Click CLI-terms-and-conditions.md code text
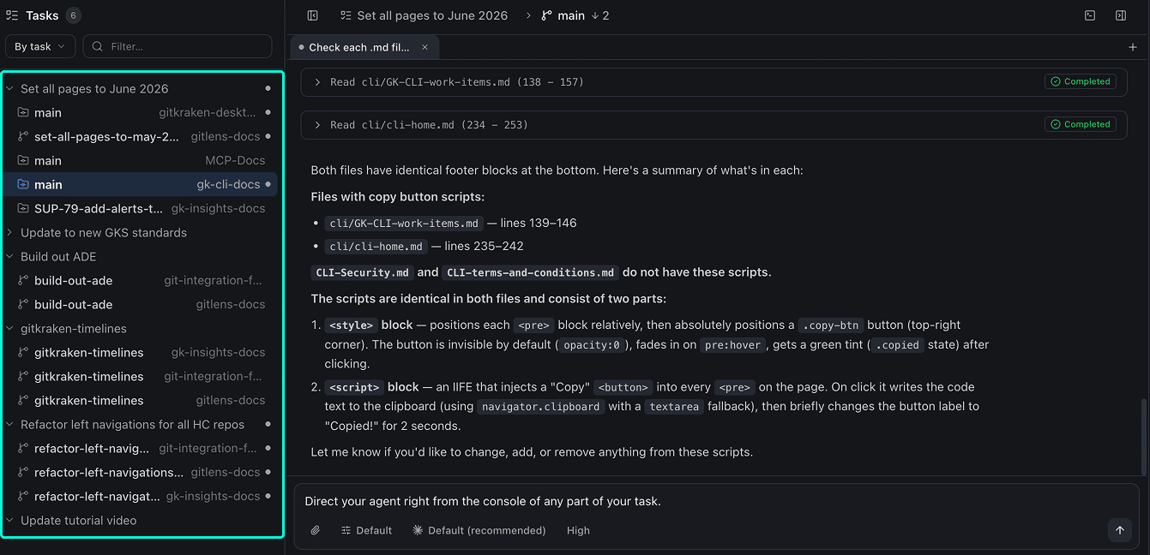 click(530, 273)
